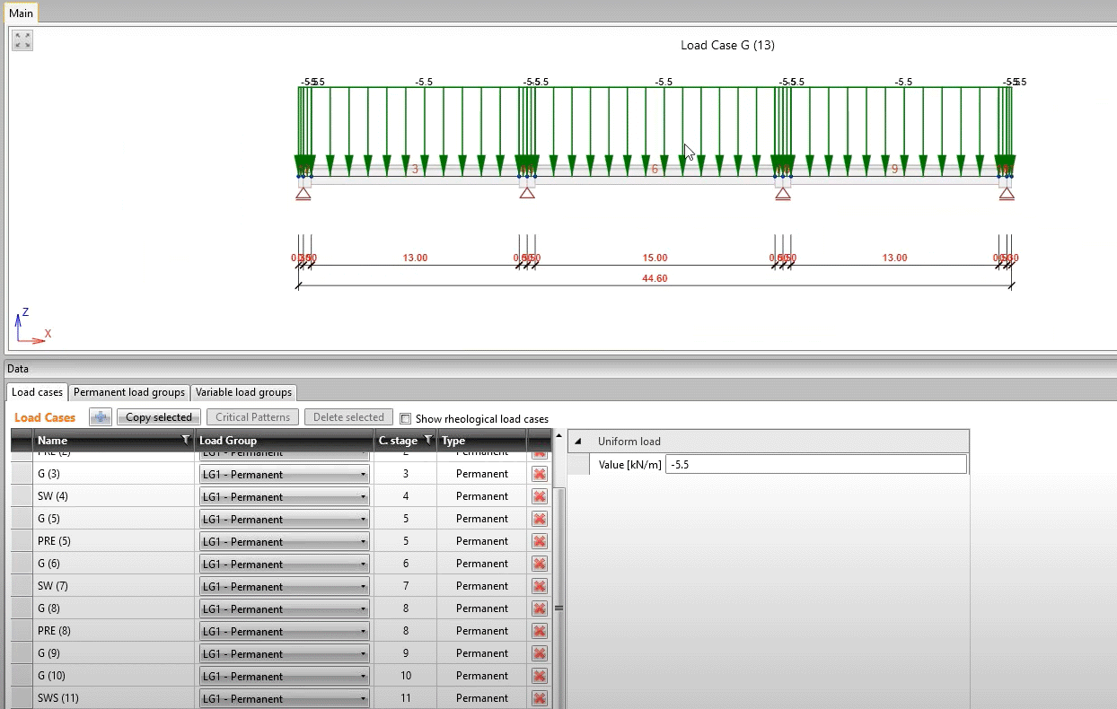Delete load case G (3) with red X
This screenshot has width=1117, height=709.
pyautogui.click(x=540, y=474)
